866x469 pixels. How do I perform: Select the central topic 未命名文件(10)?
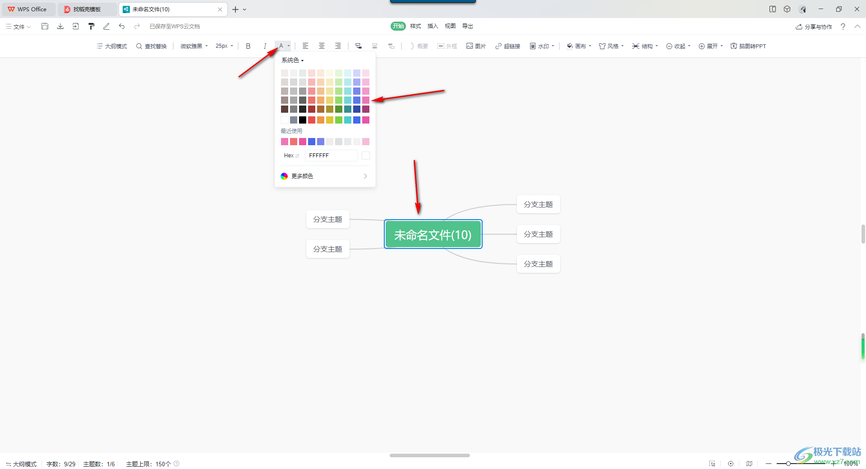433,234
